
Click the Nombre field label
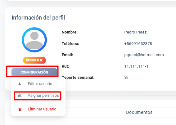(70, 32)
